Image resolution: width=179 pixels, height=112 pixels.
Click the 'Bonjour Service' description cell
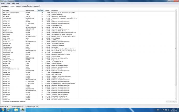pos(55,60)
